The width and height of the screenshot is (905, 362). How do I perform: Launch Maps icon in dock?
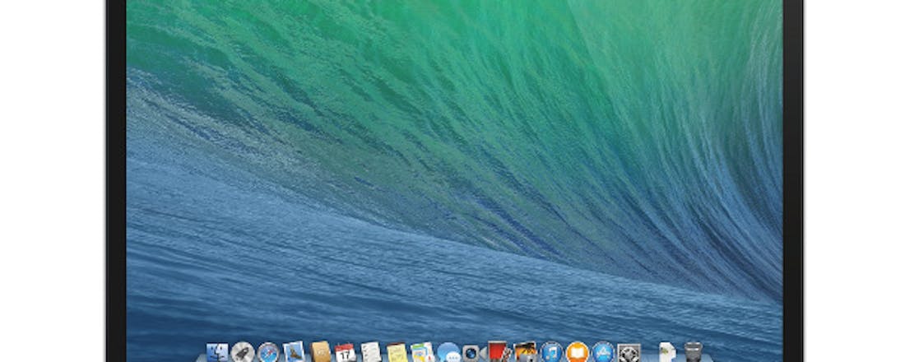coord(423,352)
